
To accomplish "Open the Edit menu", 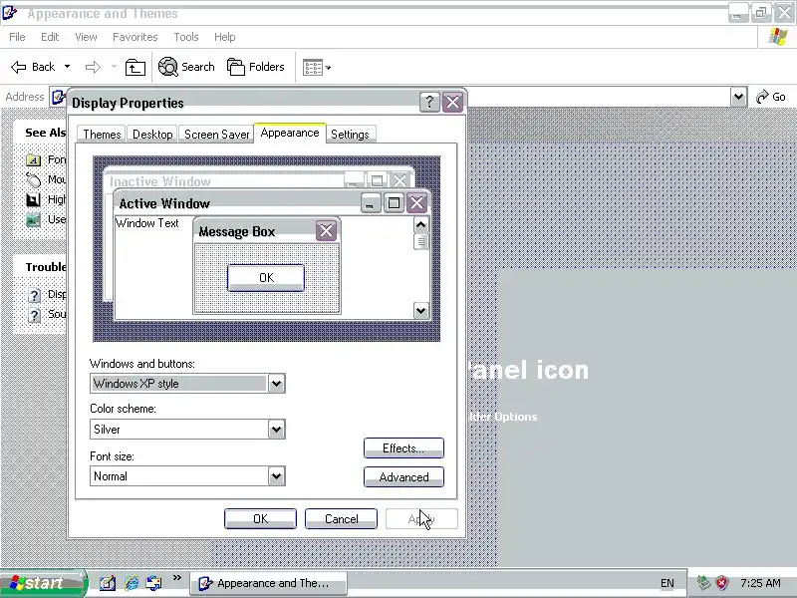I will pyautogui.click(x=50, y=37).
